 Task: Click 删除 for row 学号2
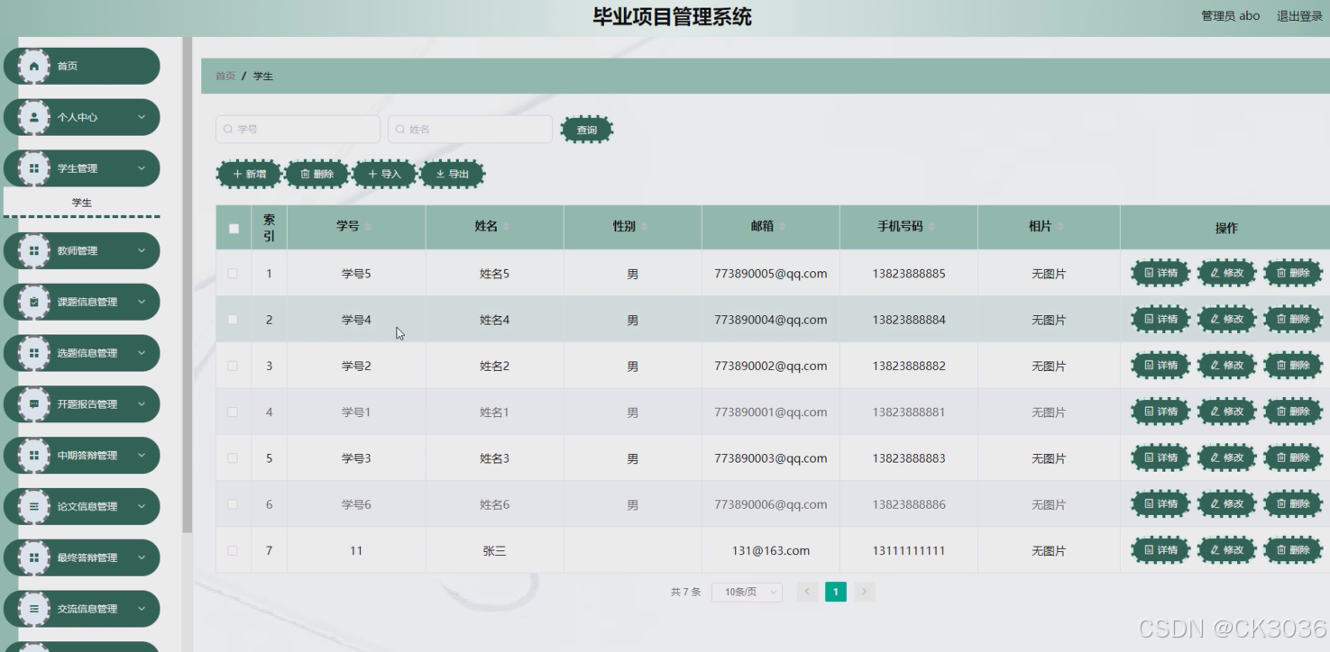(1293, 365)
